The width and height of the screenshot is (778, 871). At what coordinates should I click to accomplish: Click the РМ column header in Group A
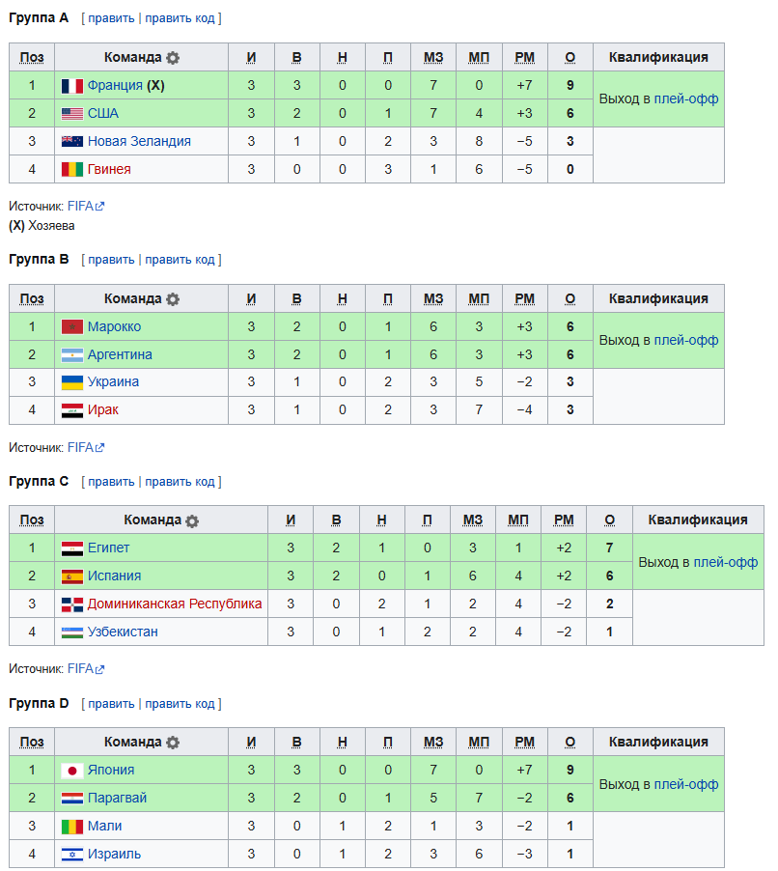click(525, 58)
